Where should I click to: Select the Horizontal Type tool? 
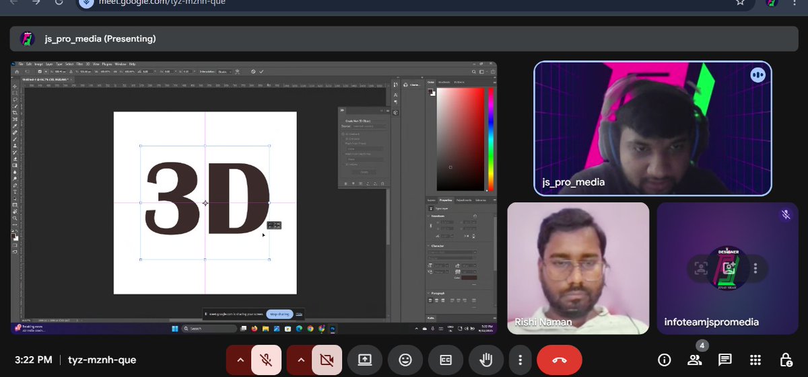pyautogui.click(x=15, y=192)
